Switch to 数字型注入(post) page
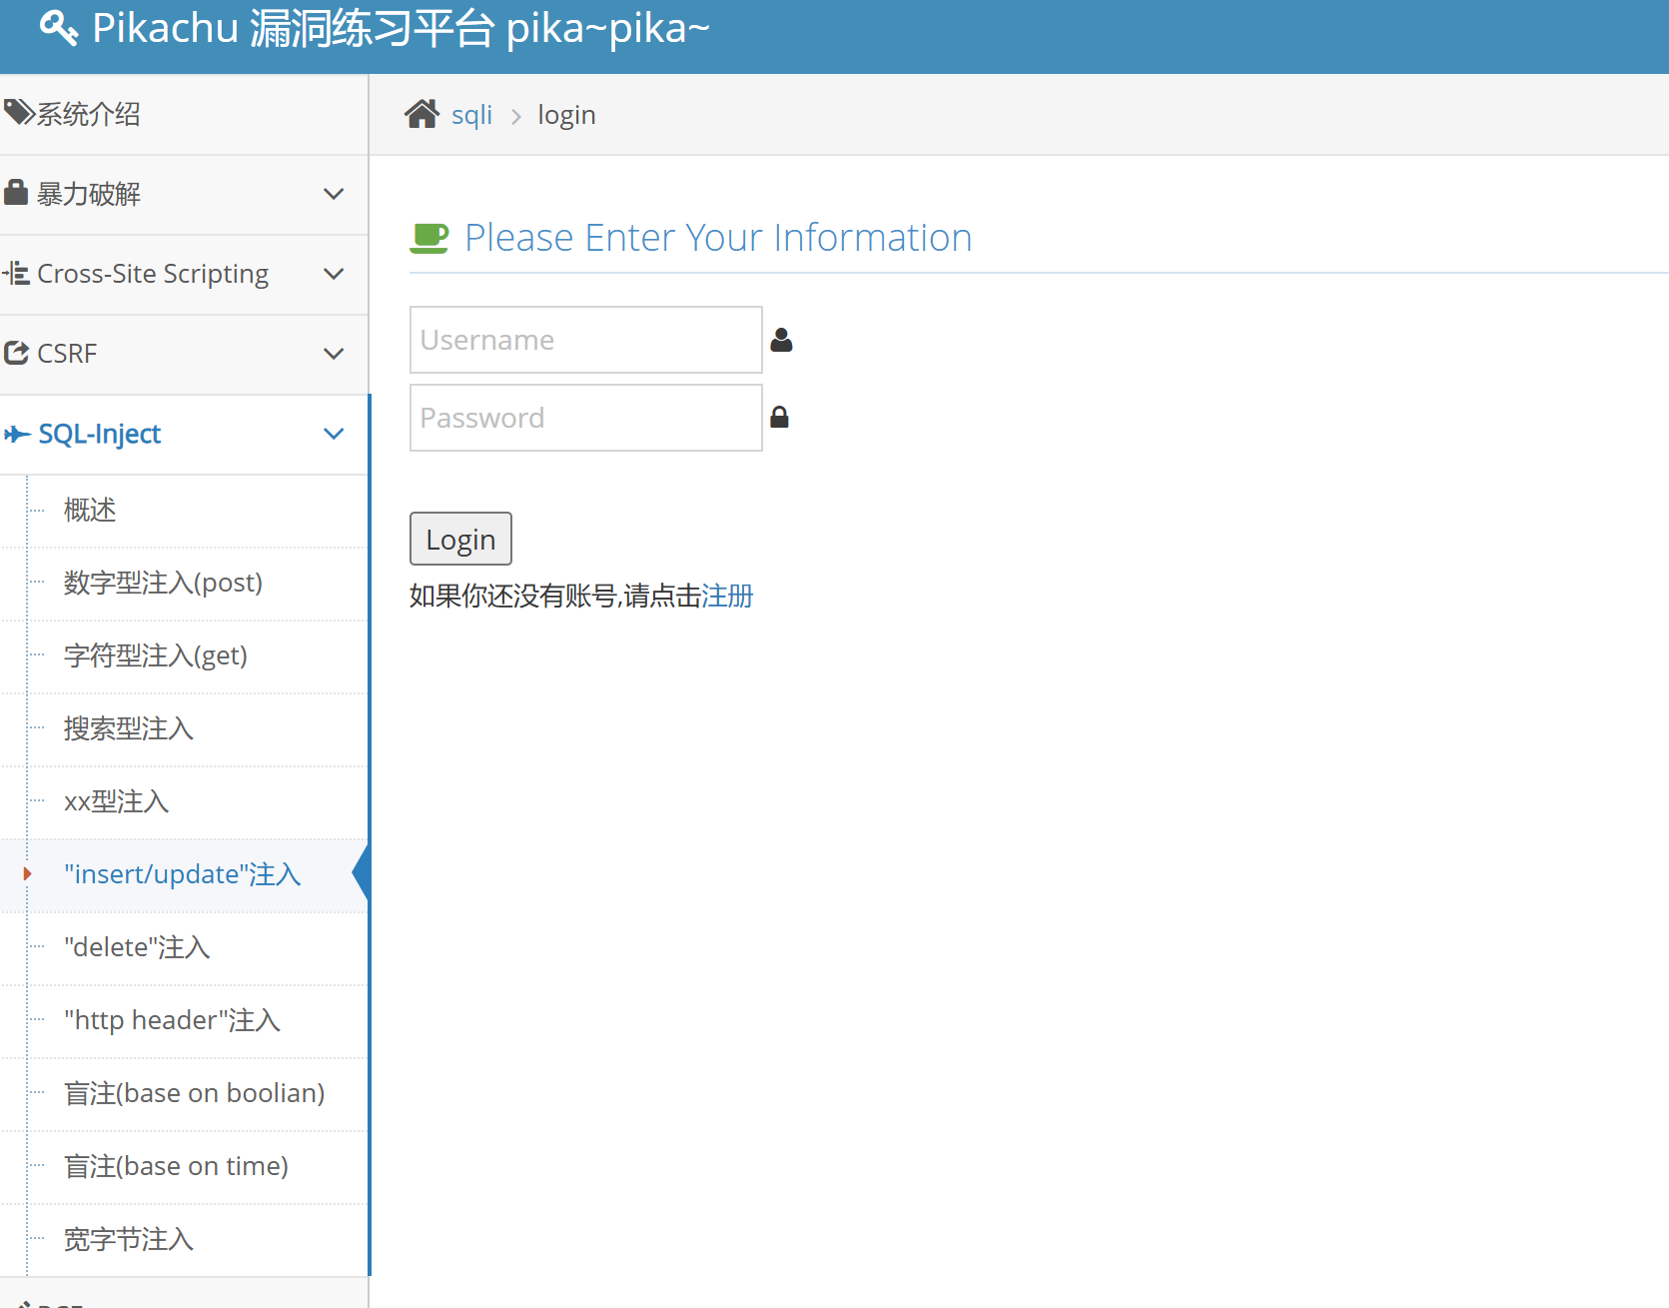This screenshot has width=1669, height=1308. (163, 583)
